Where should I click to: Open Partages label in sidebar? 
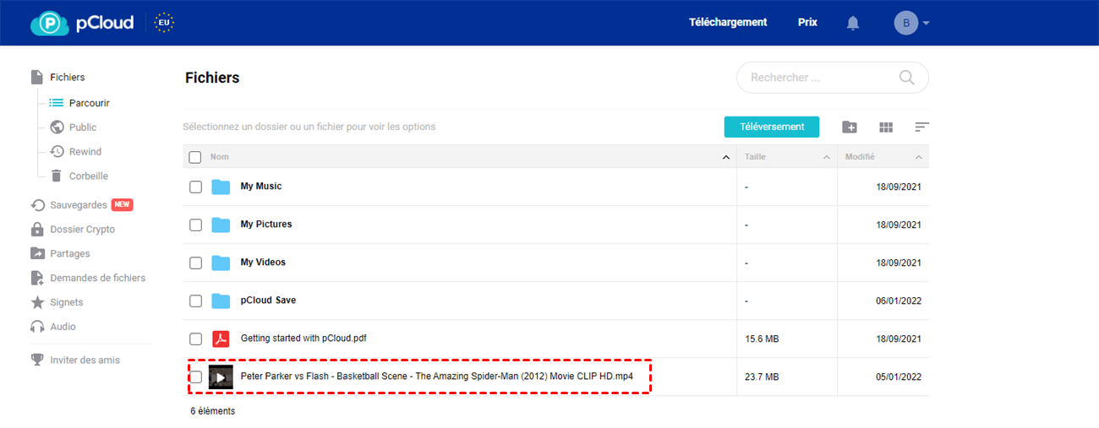[x=70, y=253]
